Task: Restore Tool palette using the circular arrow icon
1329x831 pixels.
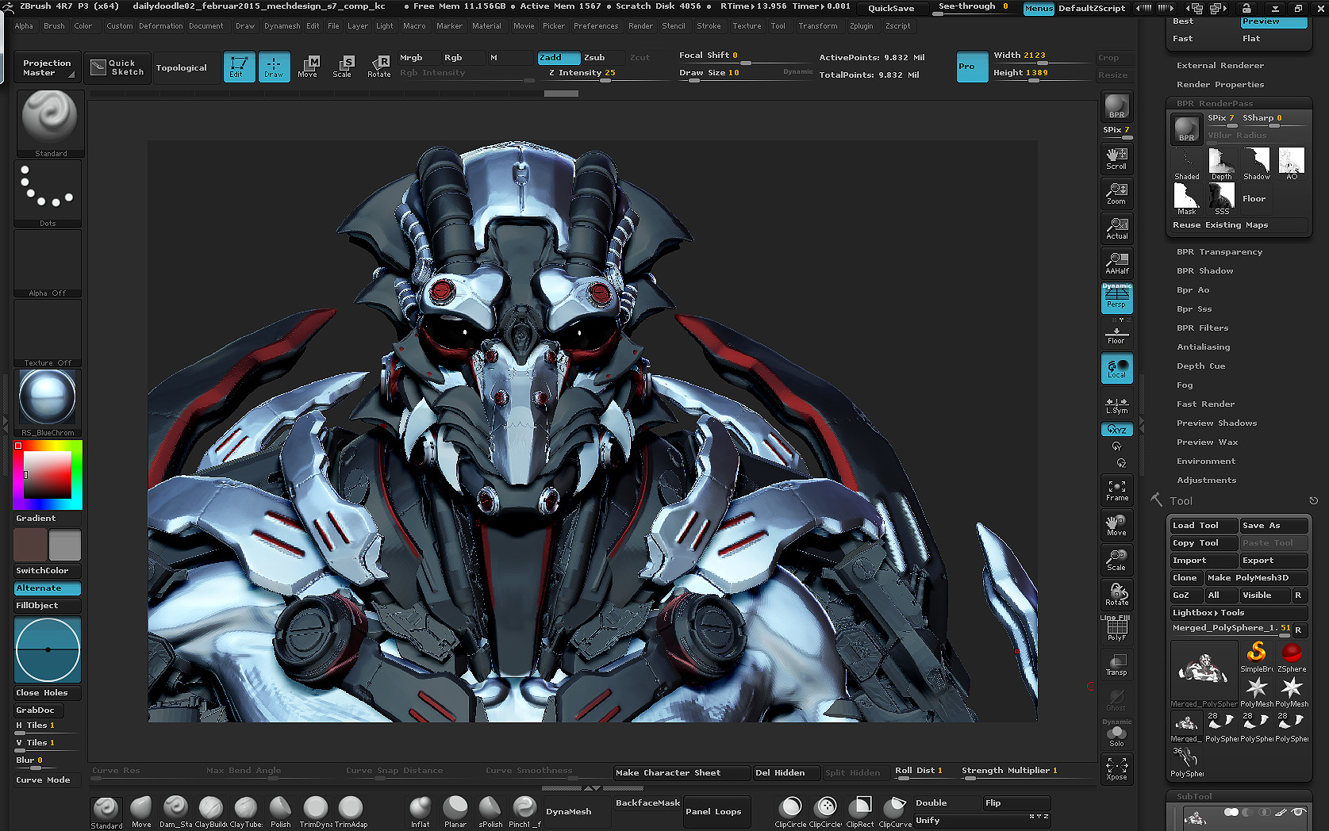Action: coord(1313,500)
